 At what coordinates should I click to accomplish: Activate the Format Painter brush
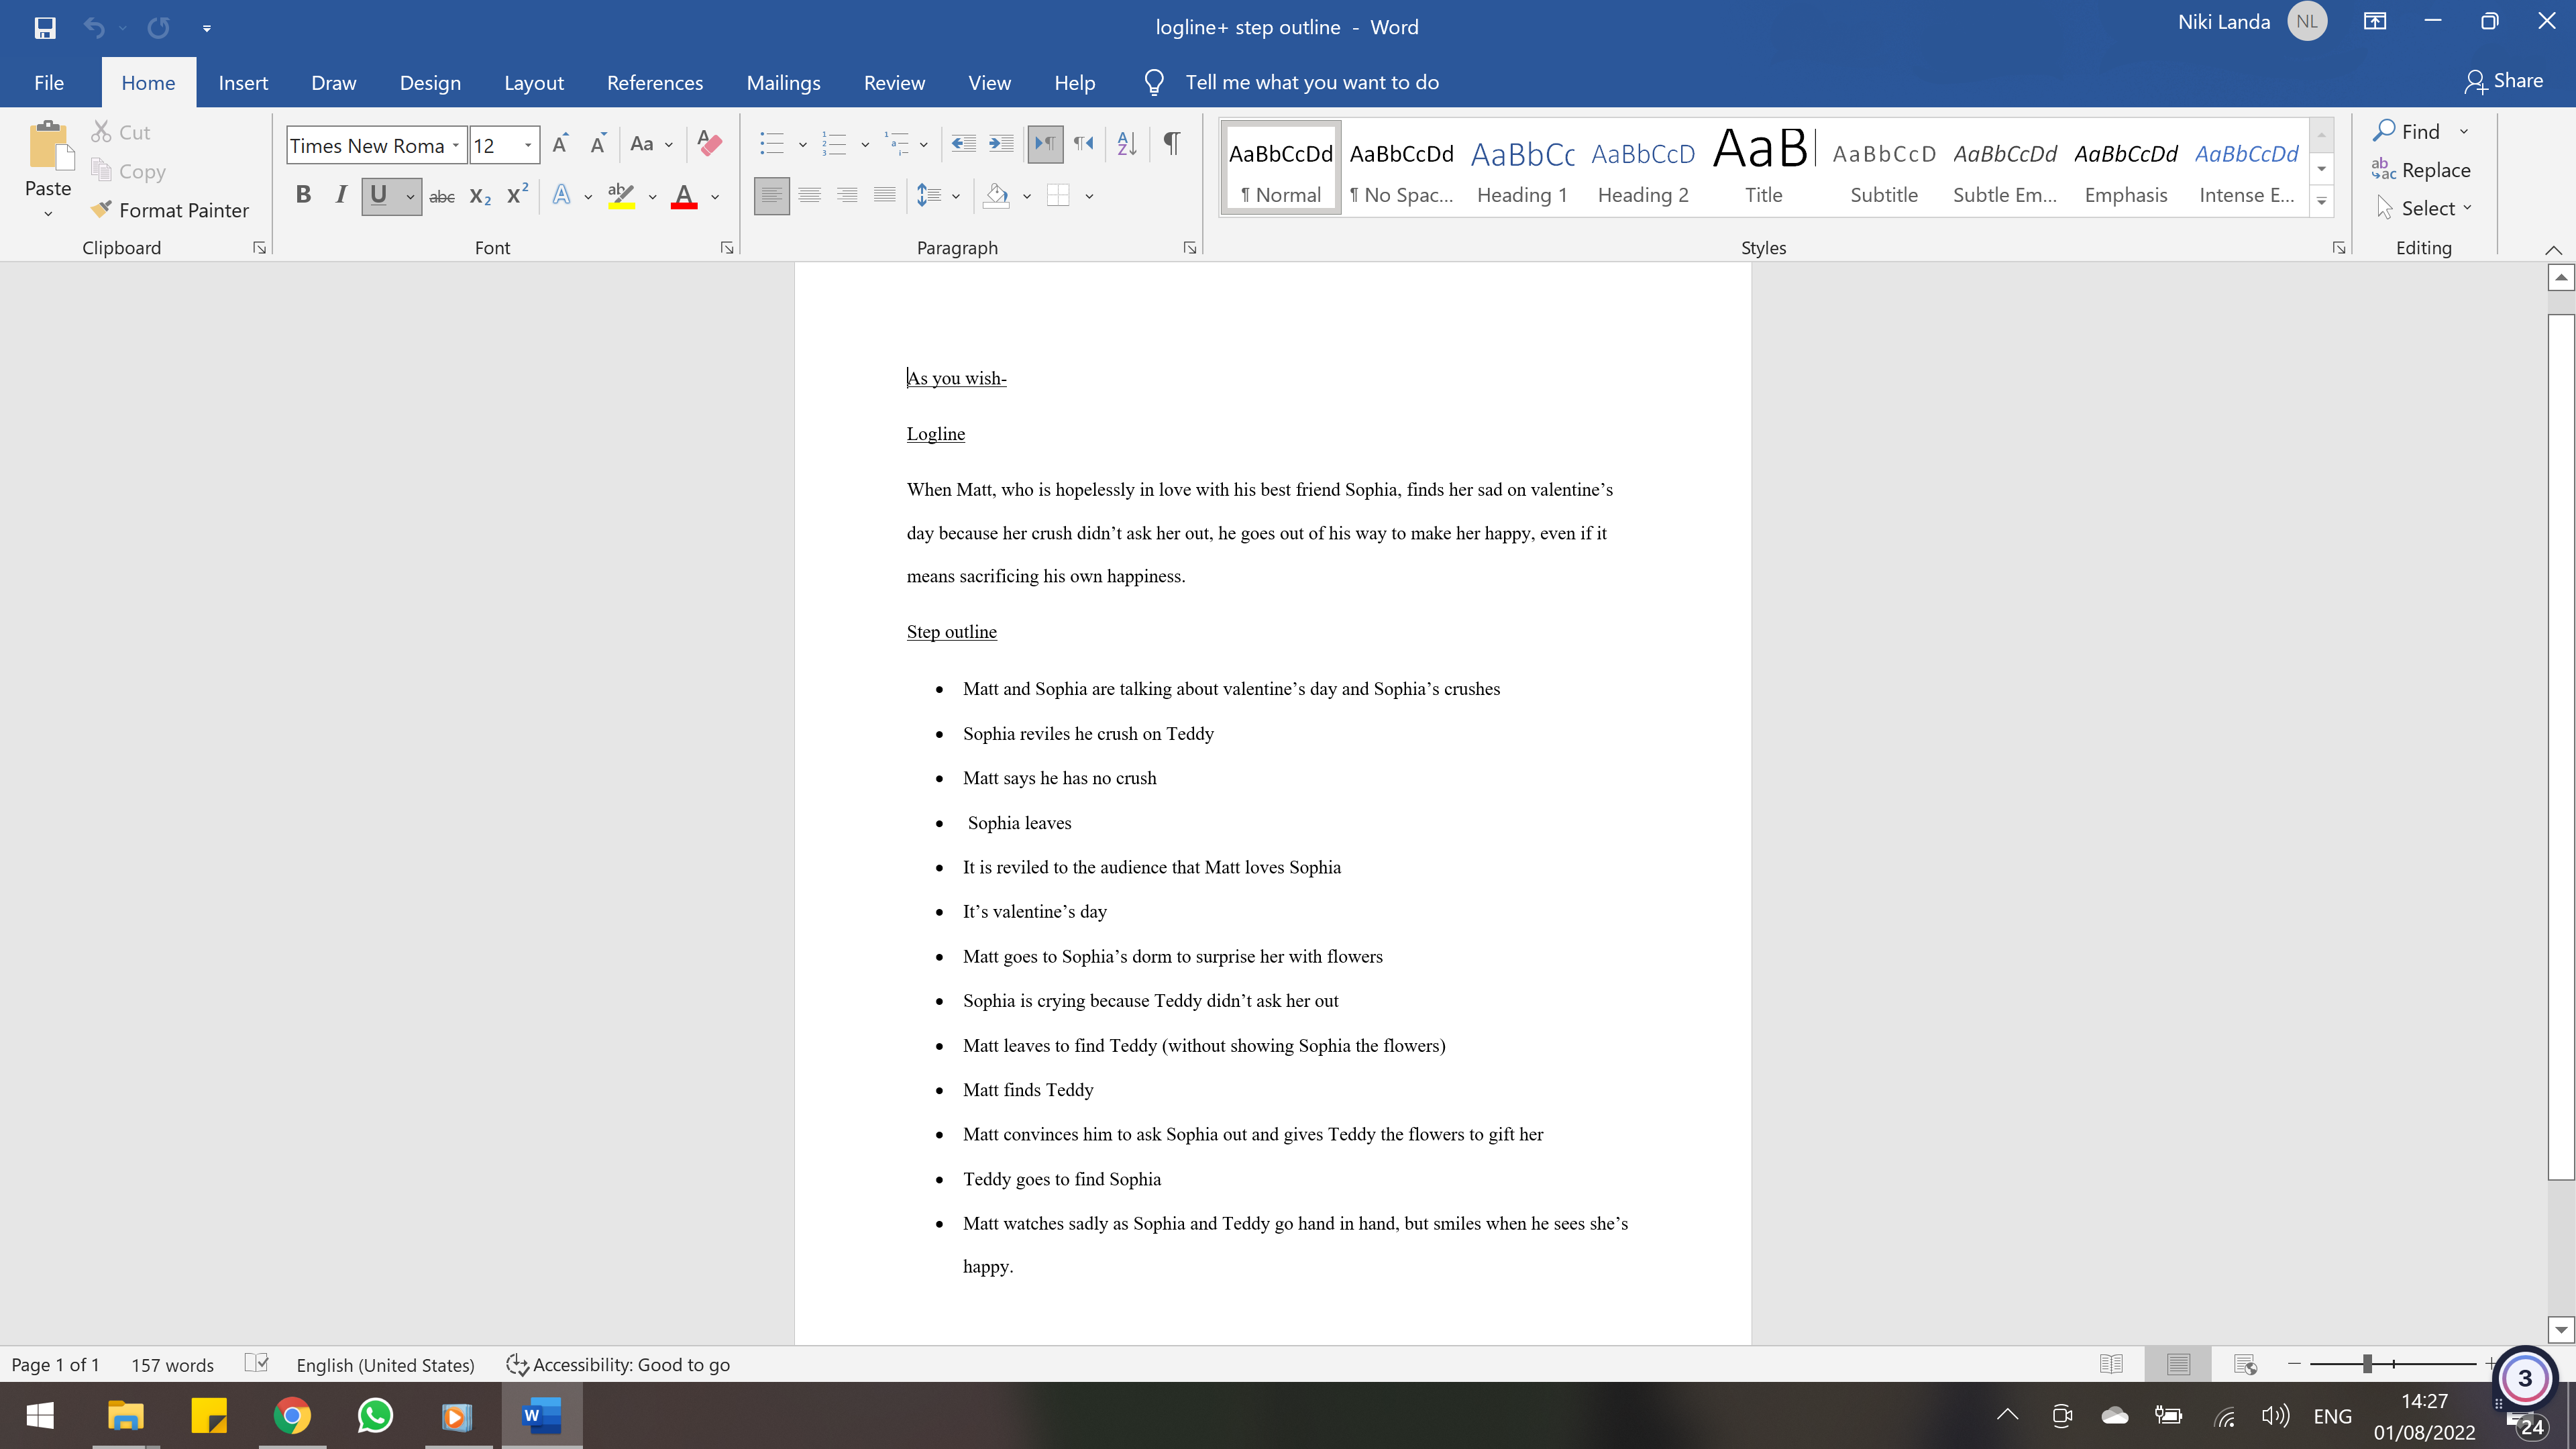click(x=170, y=210)
